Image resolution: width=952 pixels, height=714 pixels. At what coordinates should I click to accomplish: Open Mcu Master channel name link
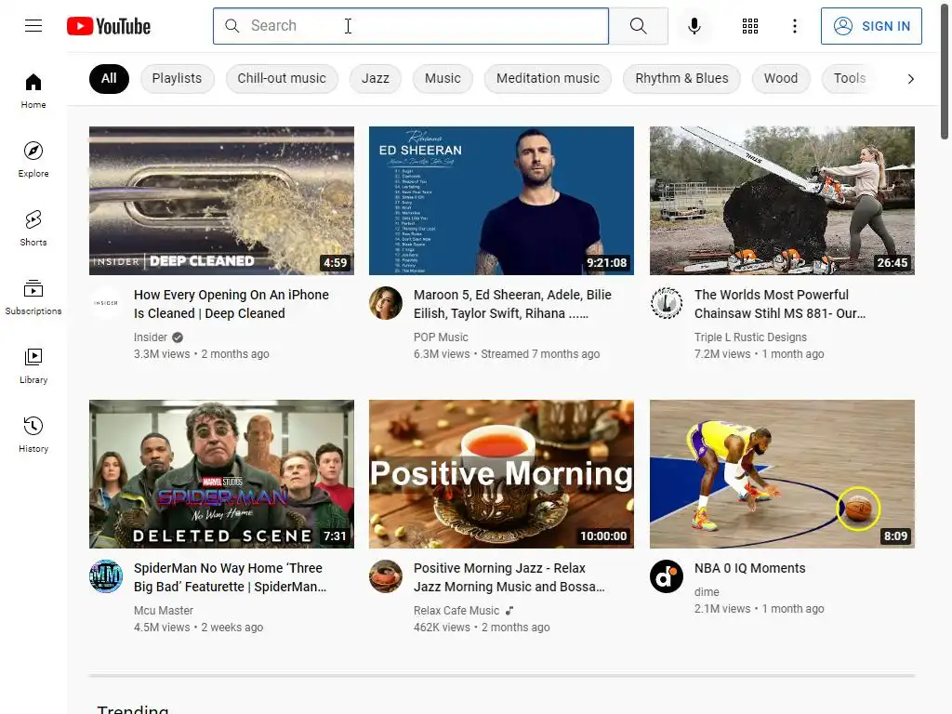(x=164, y=611)
